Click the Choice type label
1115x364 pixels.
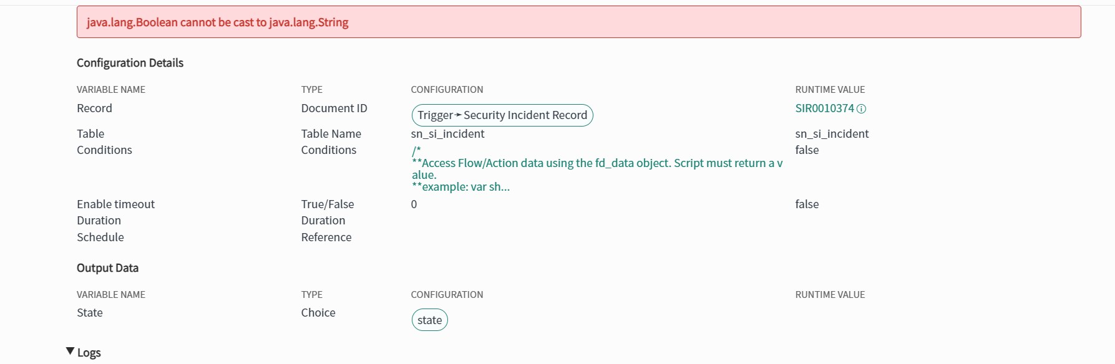pyautogui.click(x=318, y=313)
